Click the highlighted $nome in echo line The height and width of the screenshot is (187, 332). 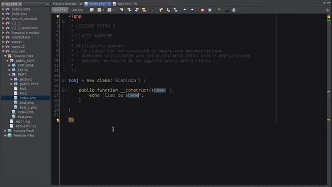click(132, 95)
